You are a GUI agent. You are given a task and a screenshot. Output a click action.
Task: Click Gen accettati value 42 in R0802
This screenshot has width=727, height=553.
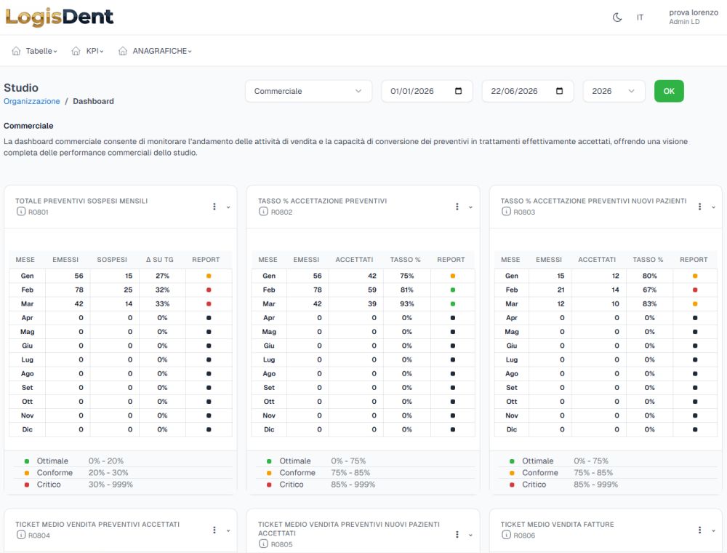371,276
